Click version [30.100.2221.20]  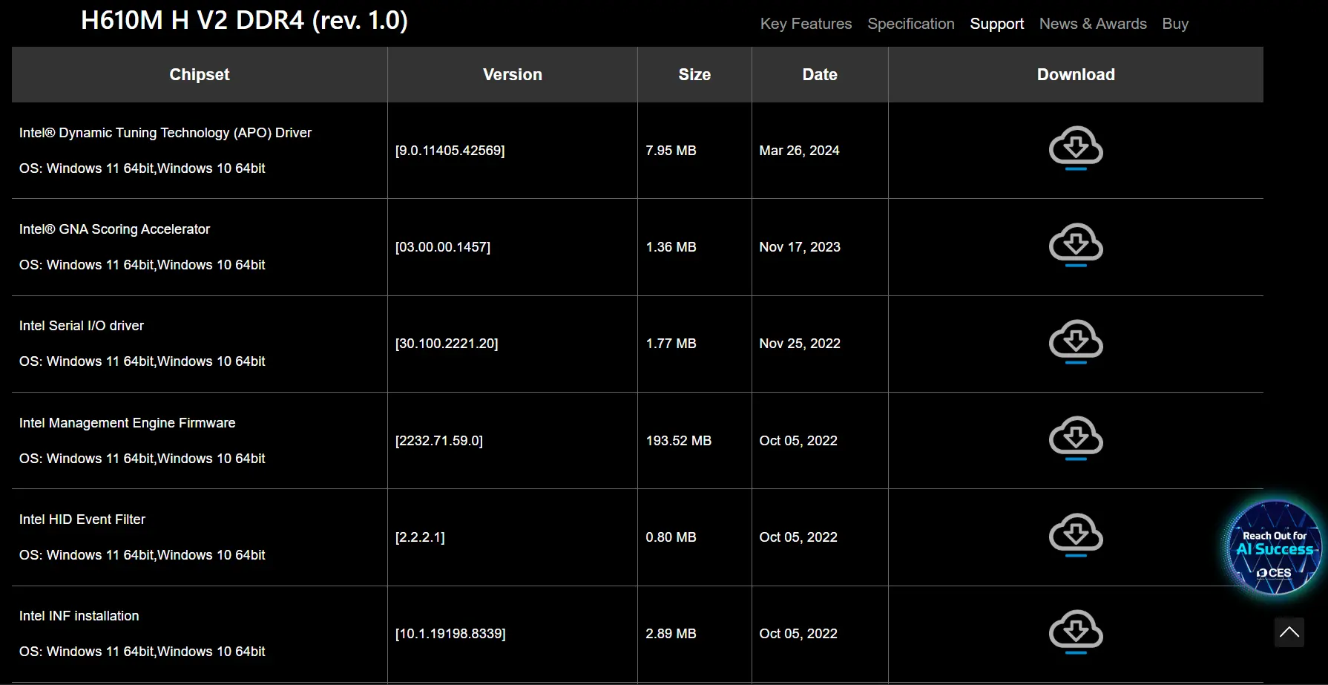[447, 344]
